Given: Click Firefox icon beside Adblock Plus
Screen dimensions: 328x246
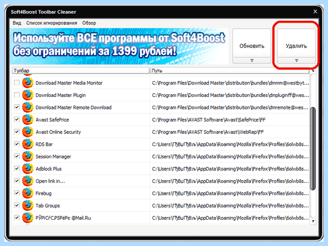Looking at the screenshot, I should click(x=28, y=169).
